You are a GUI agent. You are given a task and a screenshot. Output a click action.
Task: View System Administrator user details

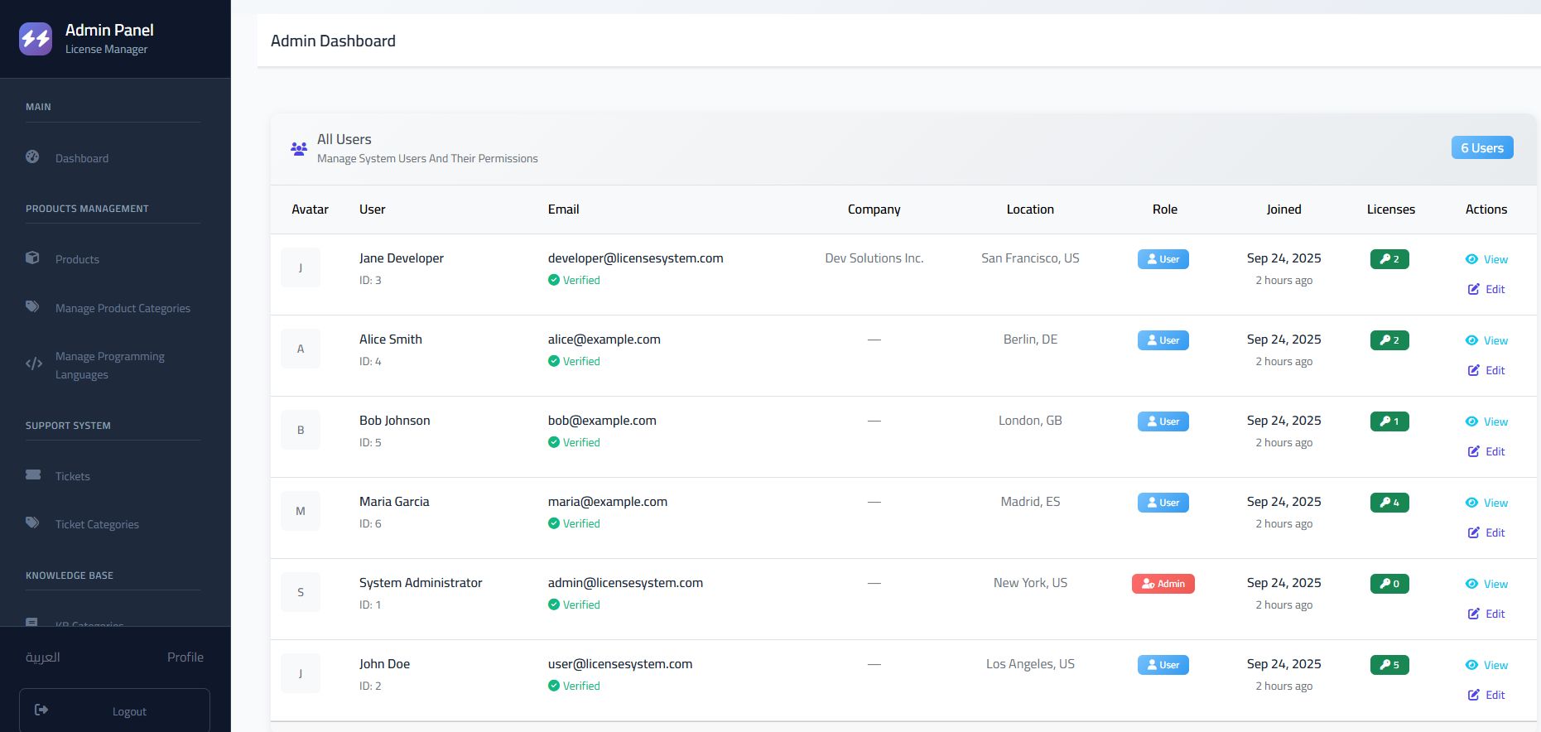[1486, 584]
